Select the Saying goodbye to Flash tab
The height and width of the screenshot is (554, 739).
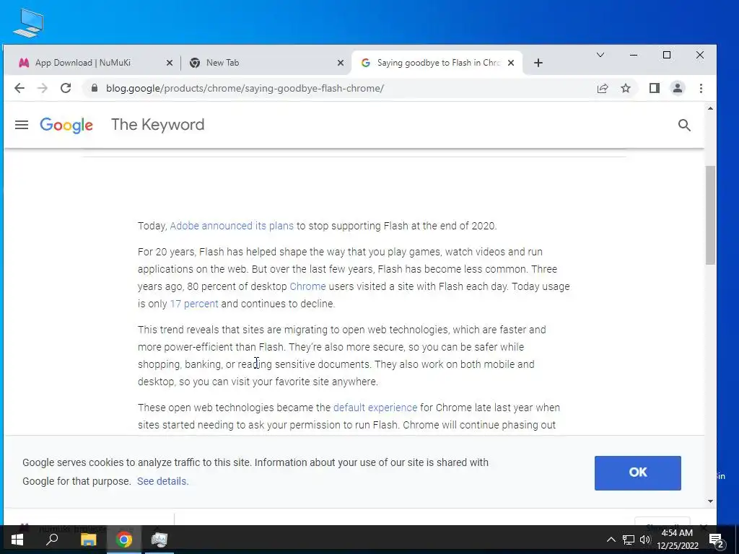[436, 63]
